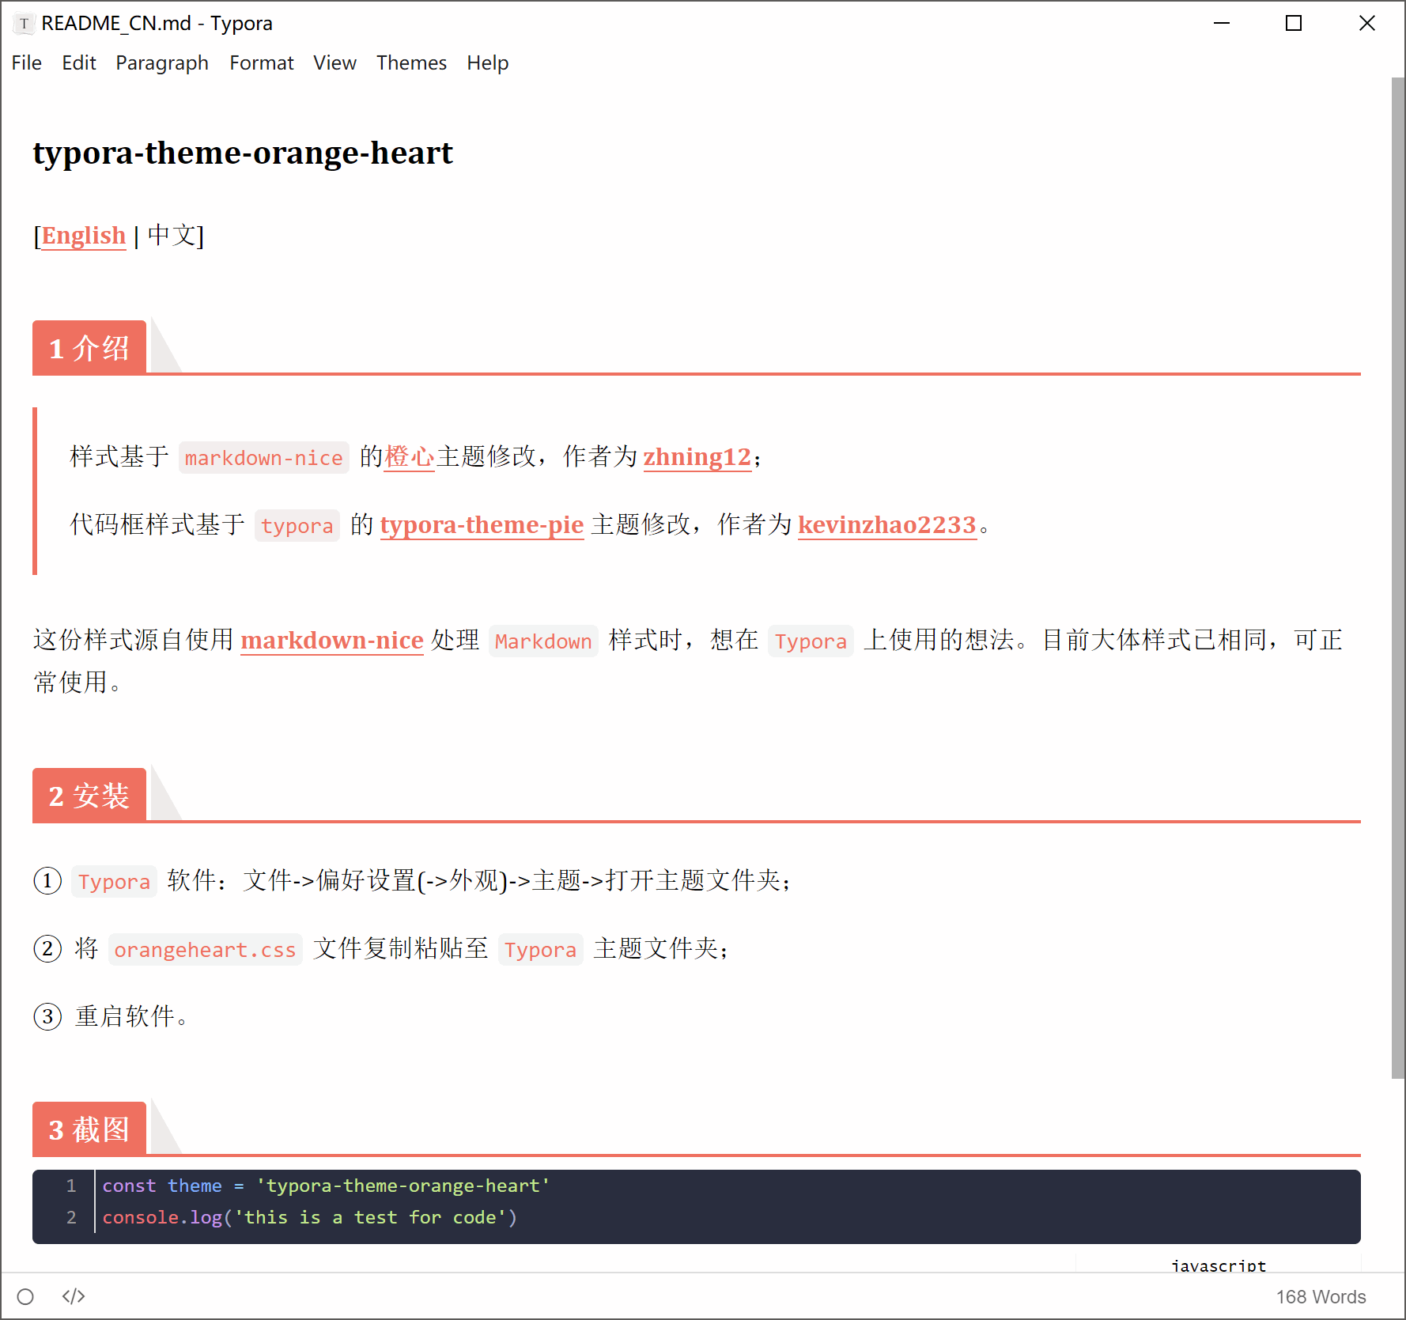1406x1320 pixels.
Task: Click the 中文 language text
Action: [172, 236]
